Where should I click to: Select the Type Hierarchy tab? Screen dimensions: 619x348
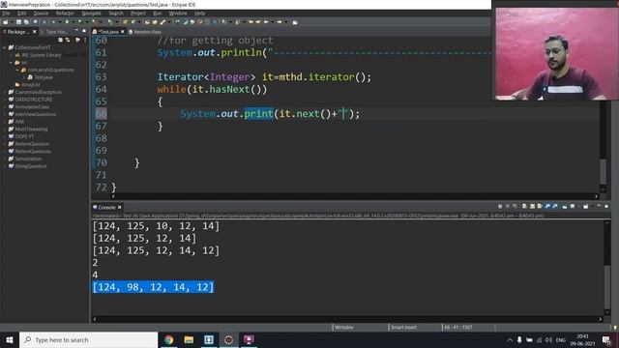tap(54, 32)
